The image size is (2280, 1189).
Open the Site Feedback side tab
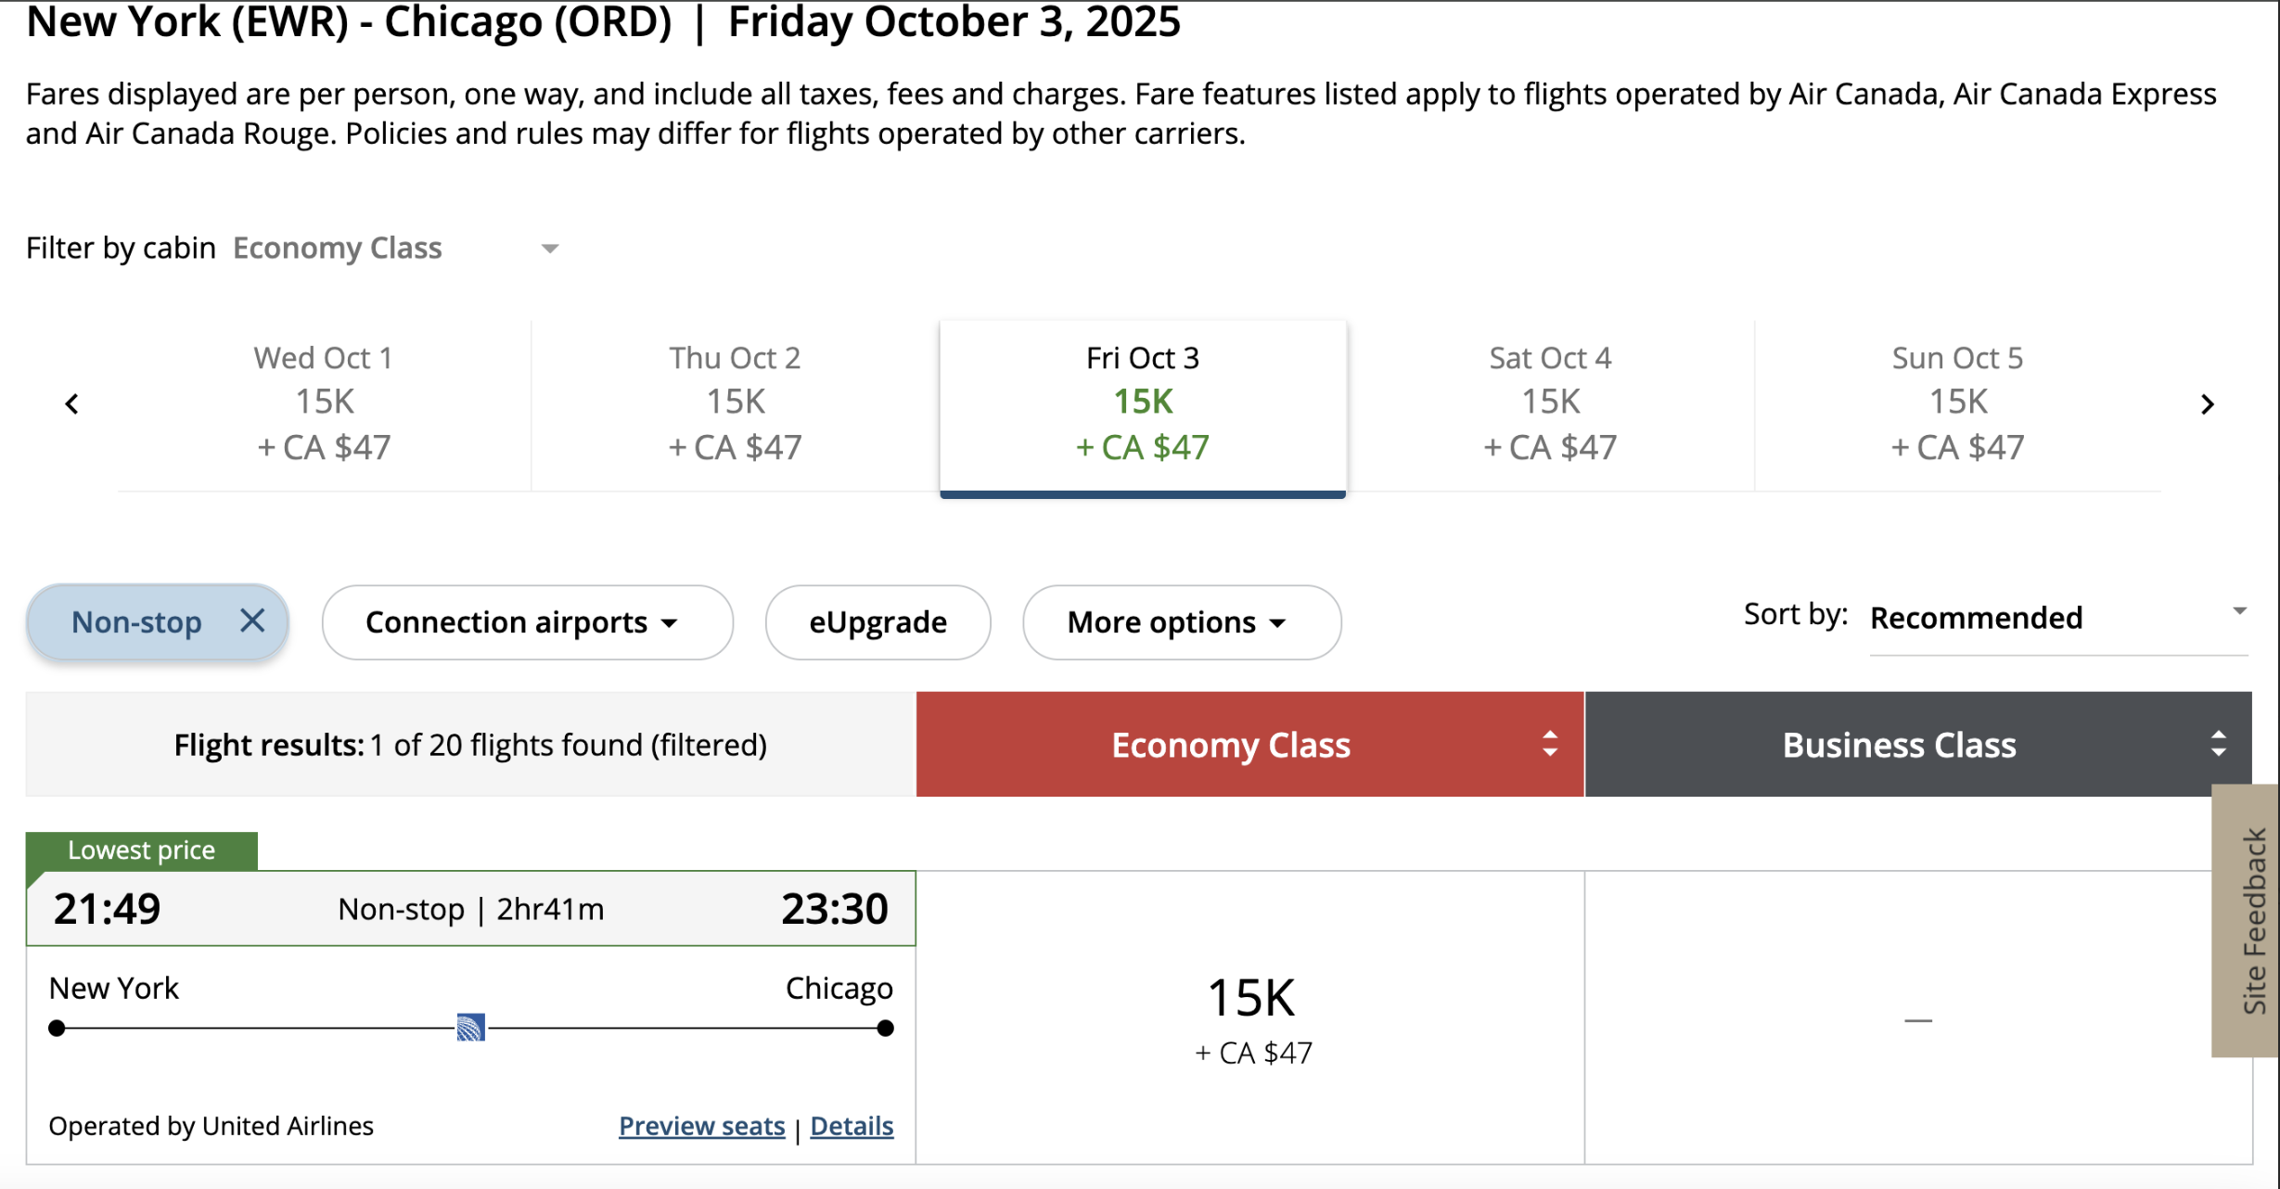(2252, 920)
